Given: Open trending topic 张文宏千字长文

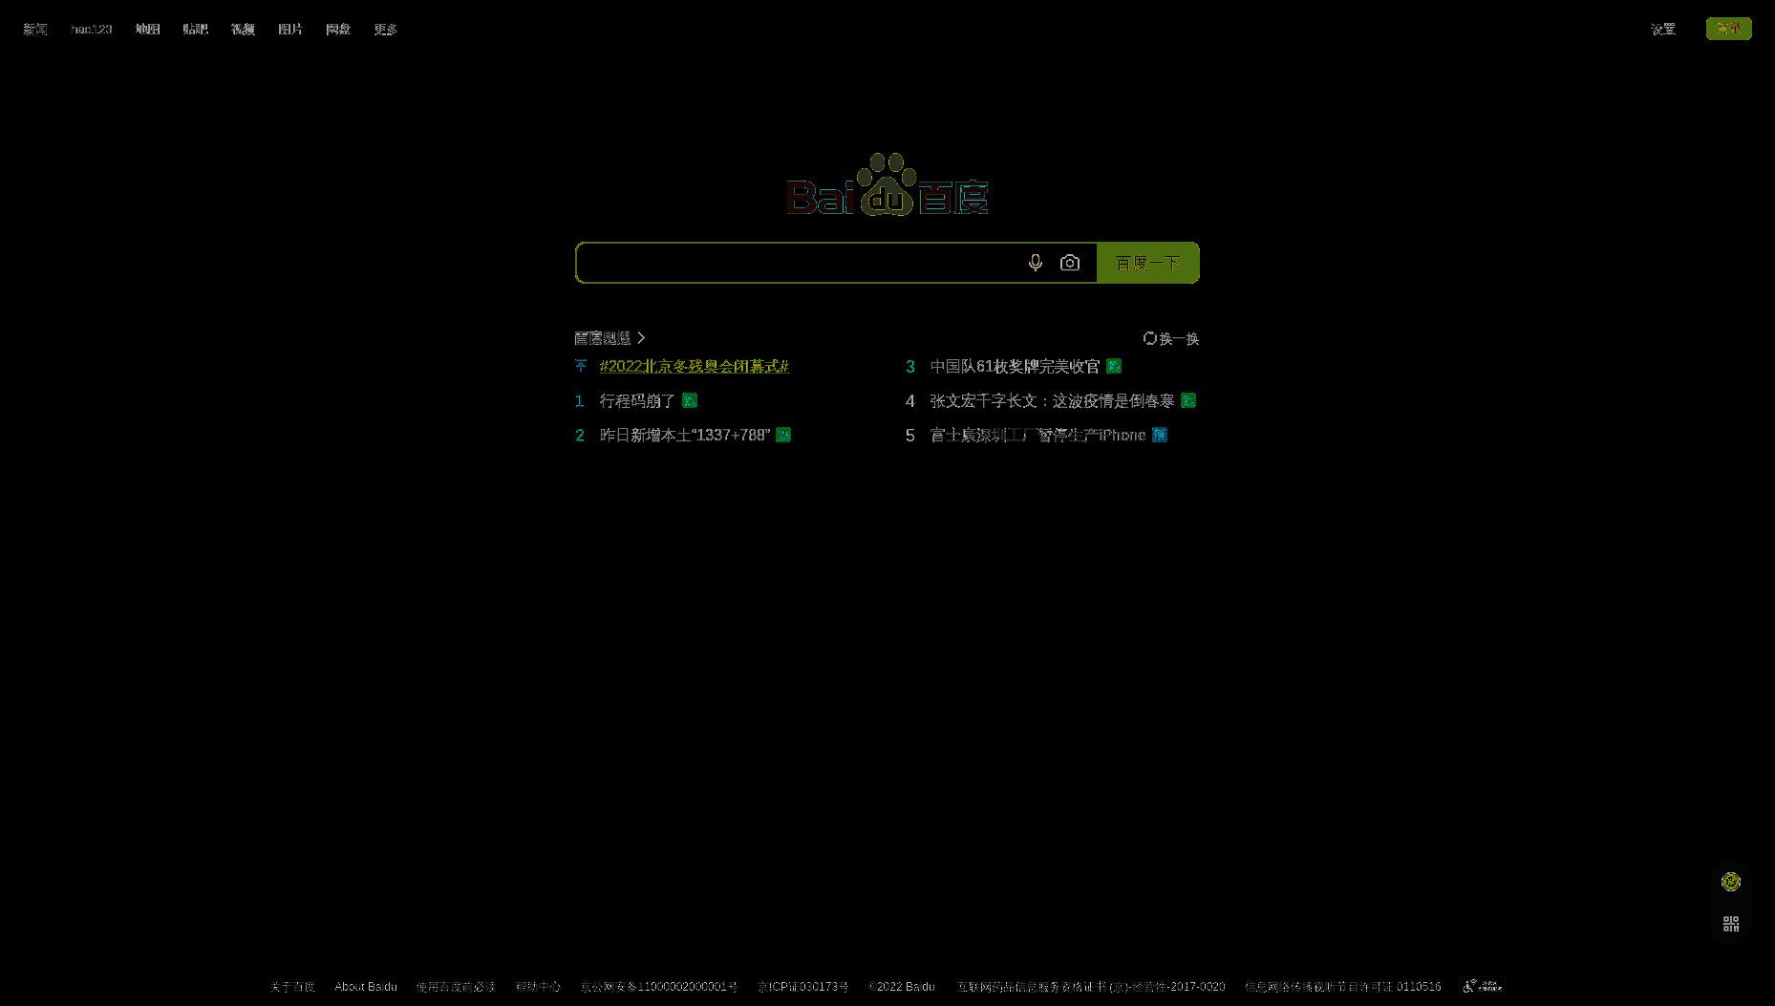Looking at the screenshot, I should coord(1053,400).
